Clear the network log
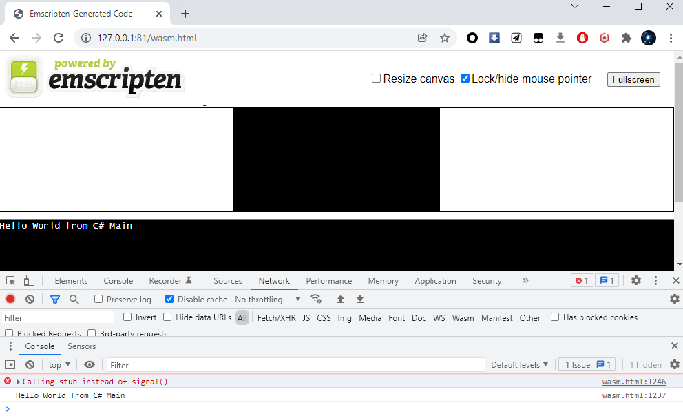683x418 pixels. pyautogui.click(x=30, y=299)
